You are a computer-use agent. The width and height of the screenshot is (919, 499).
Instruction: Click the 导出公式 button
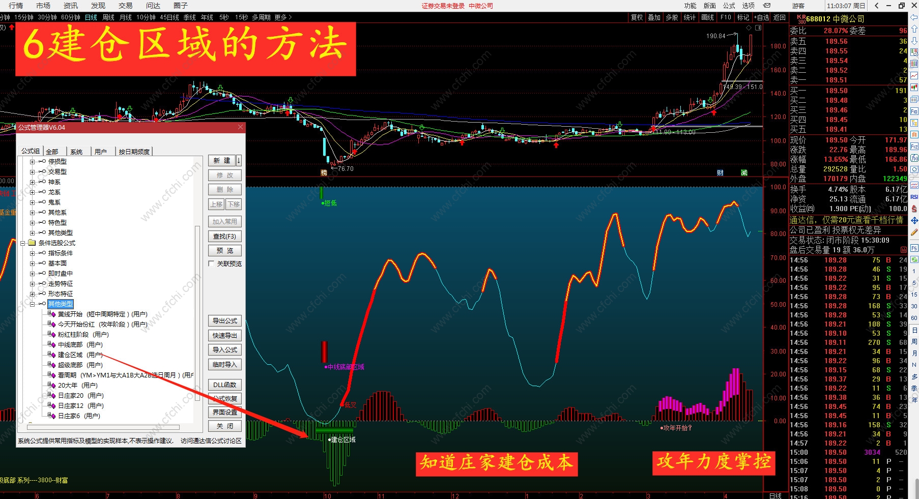tap(225, 321)
